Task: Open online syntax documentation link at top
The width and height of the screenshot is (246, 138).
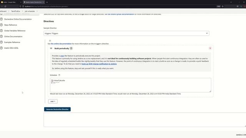Action: [121, 14]
